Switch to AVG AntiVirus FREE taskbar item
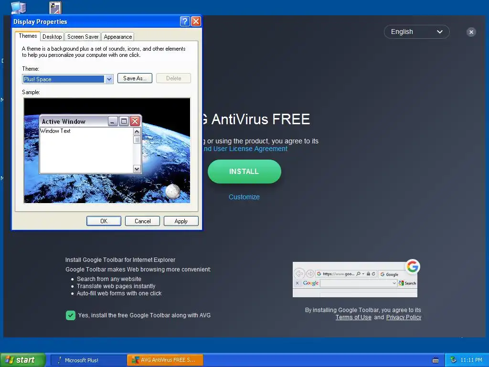The height and width of the screenshot is (367, 489). (165, 360)
